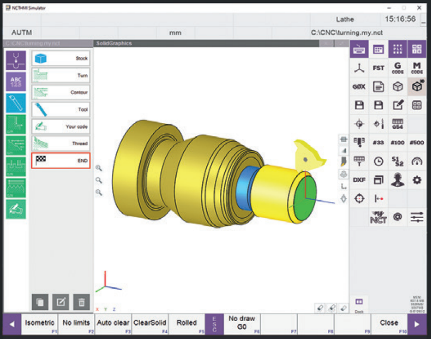431x339 pixels.
Task: Open the M CODE panel
Action: tap(417, 68)
